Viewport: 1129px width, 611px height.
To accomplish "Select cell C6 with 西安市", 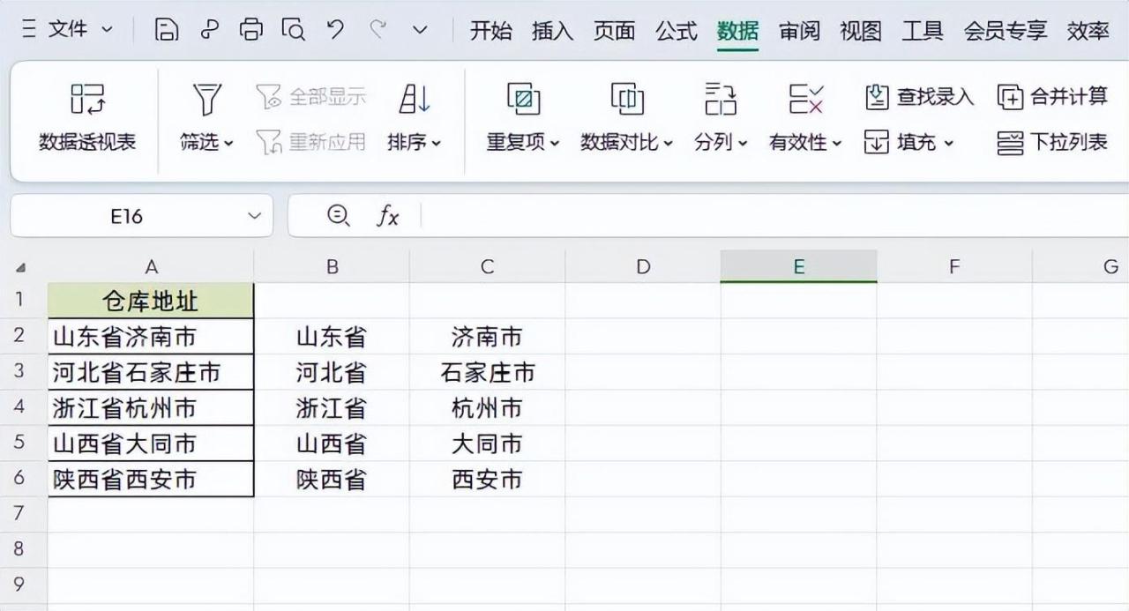I will tap(487, 479).
